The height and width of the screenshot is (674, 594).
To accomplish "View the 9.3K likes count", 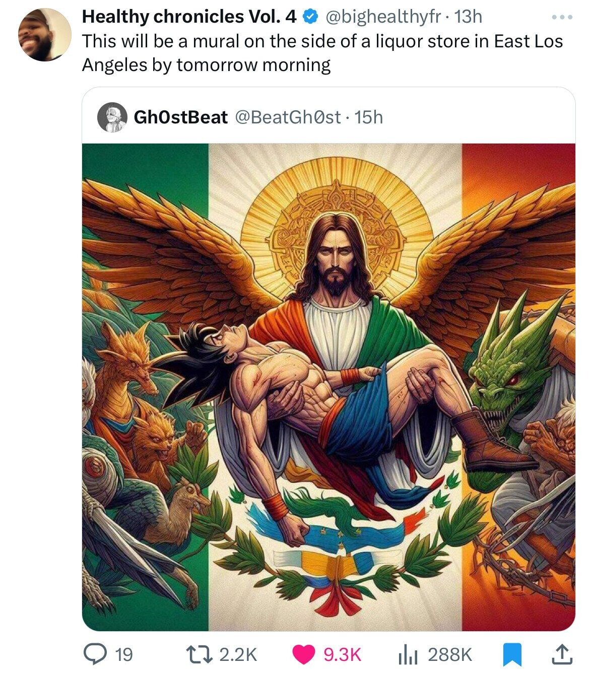I will tap(342, 655).
